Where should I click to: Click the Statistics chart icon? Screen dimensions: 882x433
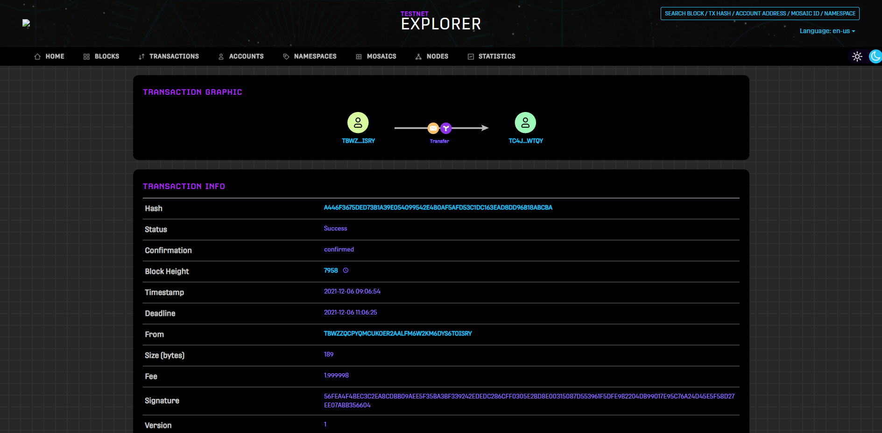tap(471, 56)
